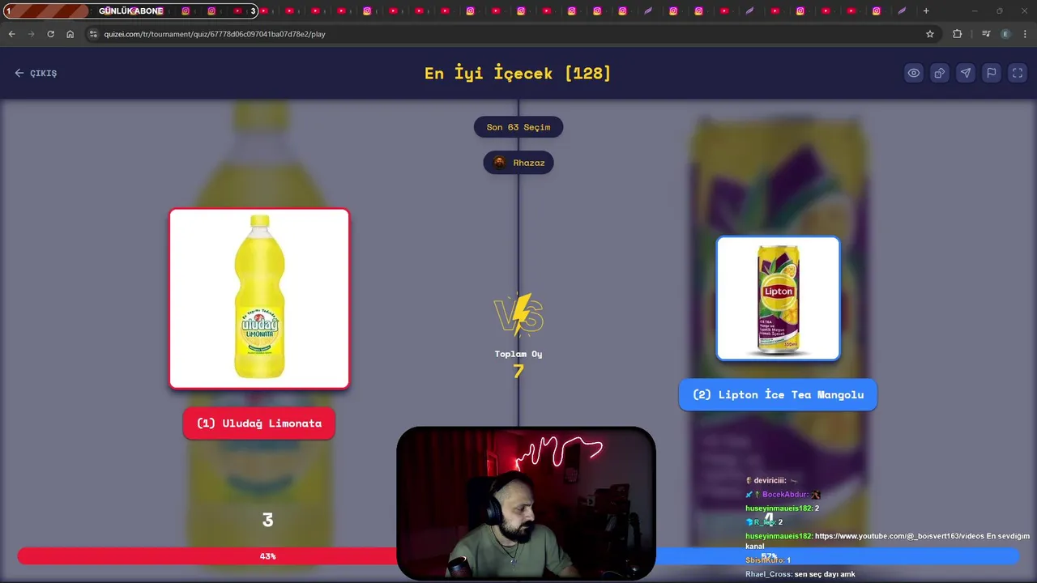Image resolution: width=1037 pixels, height=583 pixels.
Task: Click the lightning VS emblem
Action: pos(518,315)
